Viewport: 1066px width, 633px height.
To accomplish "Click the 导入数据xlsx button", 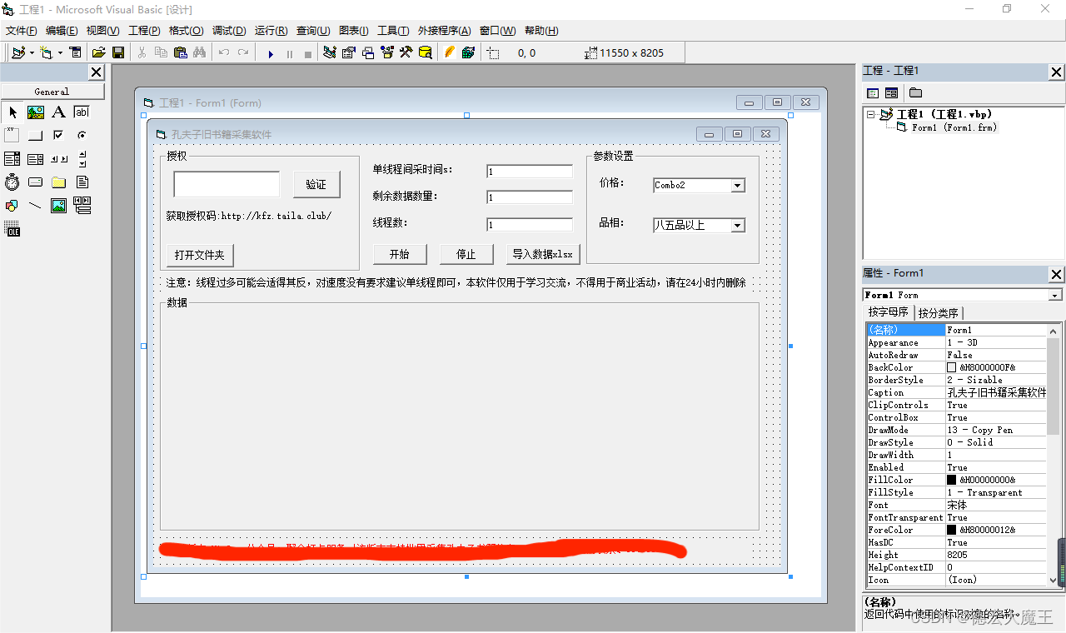I will [543, 254].
